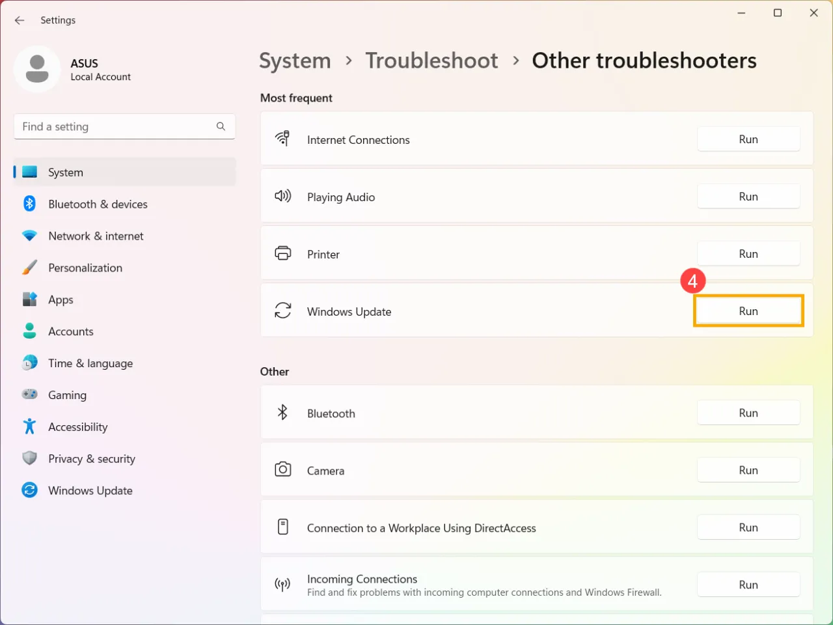Click the Privacy & security shield icon
The height and width of the screenshot is (625, 833).
(29, 458)
